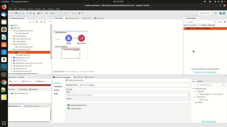Click the Package Explorer horizontal scrollbar
The image size is (227, 127).
pos(23,74)
